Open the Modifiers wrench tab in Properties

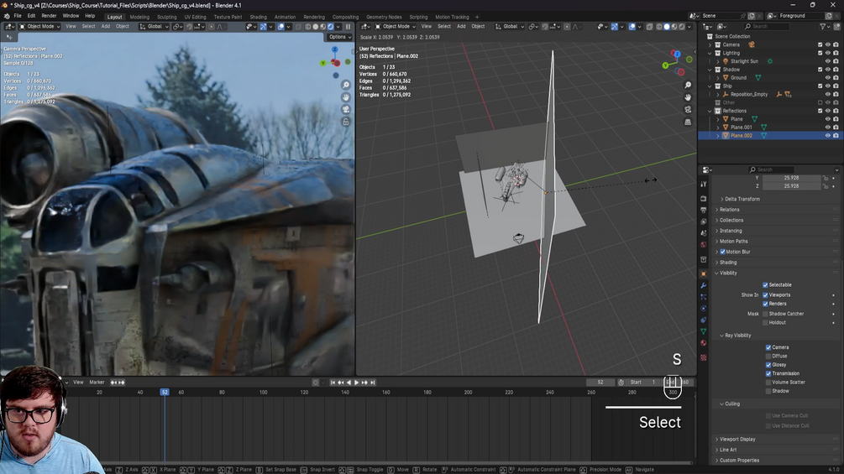tap(704, 286)
